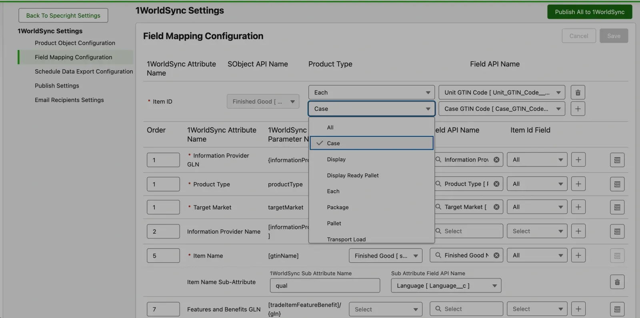Image resolution: width=640 pixels, height=318 pixels.
Task: Open SObject Select dropdown in Features and Benefits row
Action: tap(386, 309)
